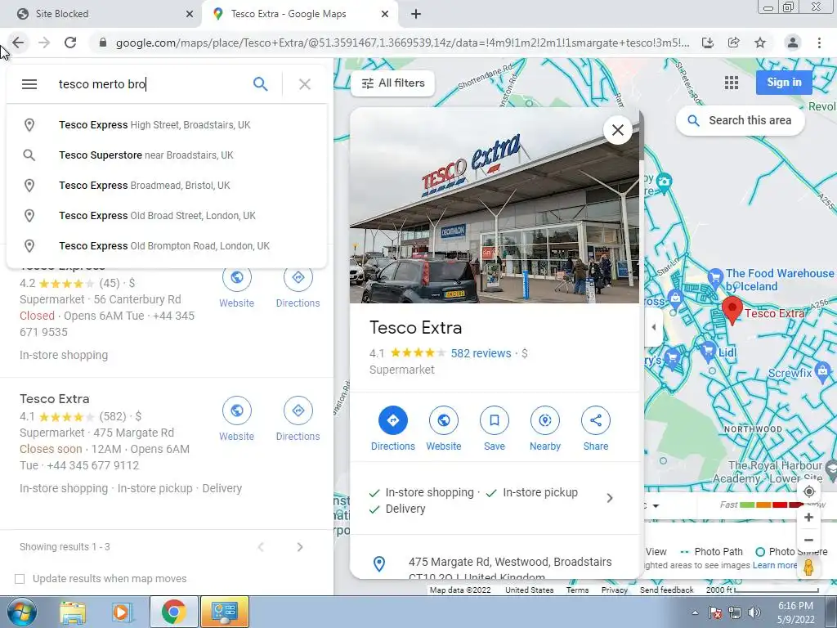Open File Explorer from taskbar

click(73, 612)
